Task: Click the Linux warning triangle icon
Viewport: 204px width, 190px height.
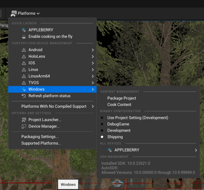Action: [24, 70]
